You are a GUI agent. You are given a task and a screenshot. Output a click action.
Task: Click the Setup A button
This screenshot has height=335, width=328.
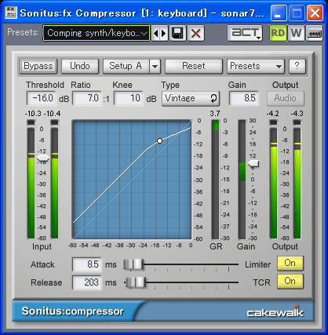[126, 66]
